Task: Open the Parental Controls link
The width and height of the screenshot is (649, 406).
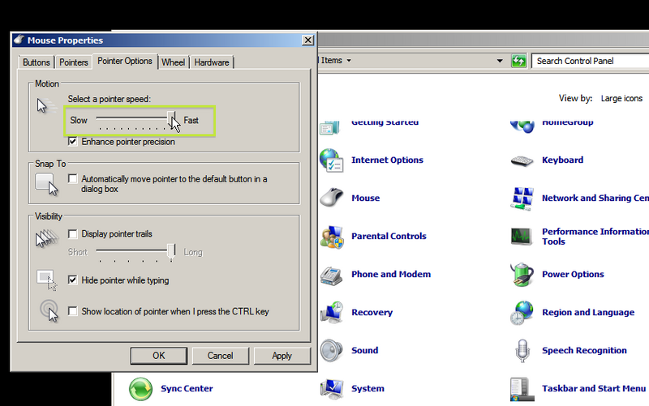Action: click(389, 236)
